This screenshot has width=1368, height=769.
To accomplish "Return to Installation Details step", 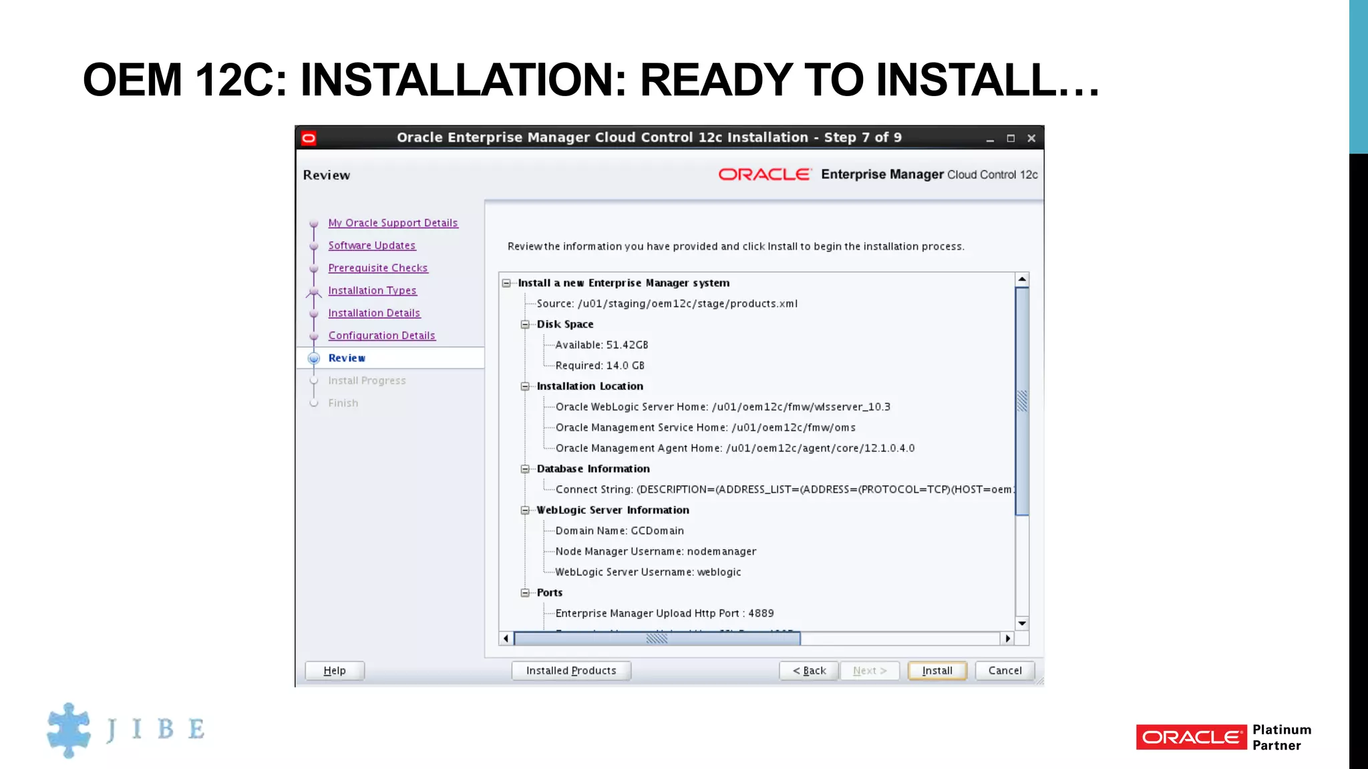I will click(374, 313).
